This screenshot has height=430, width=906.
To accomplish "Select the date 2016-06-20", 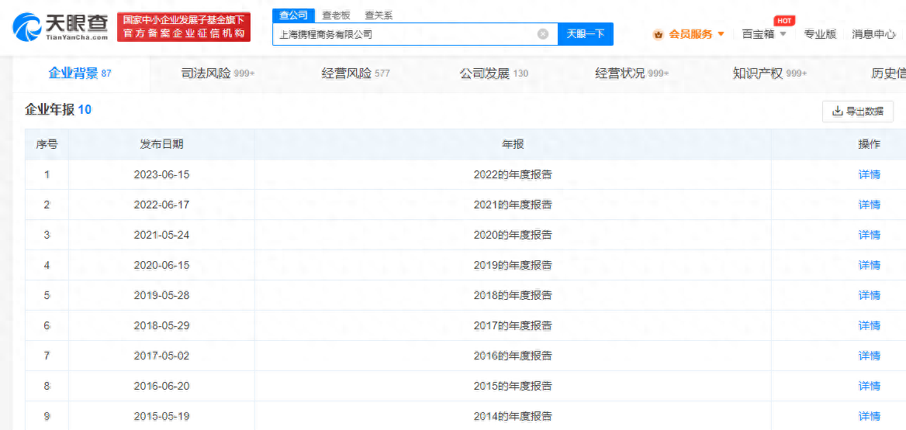I will 161,386.
